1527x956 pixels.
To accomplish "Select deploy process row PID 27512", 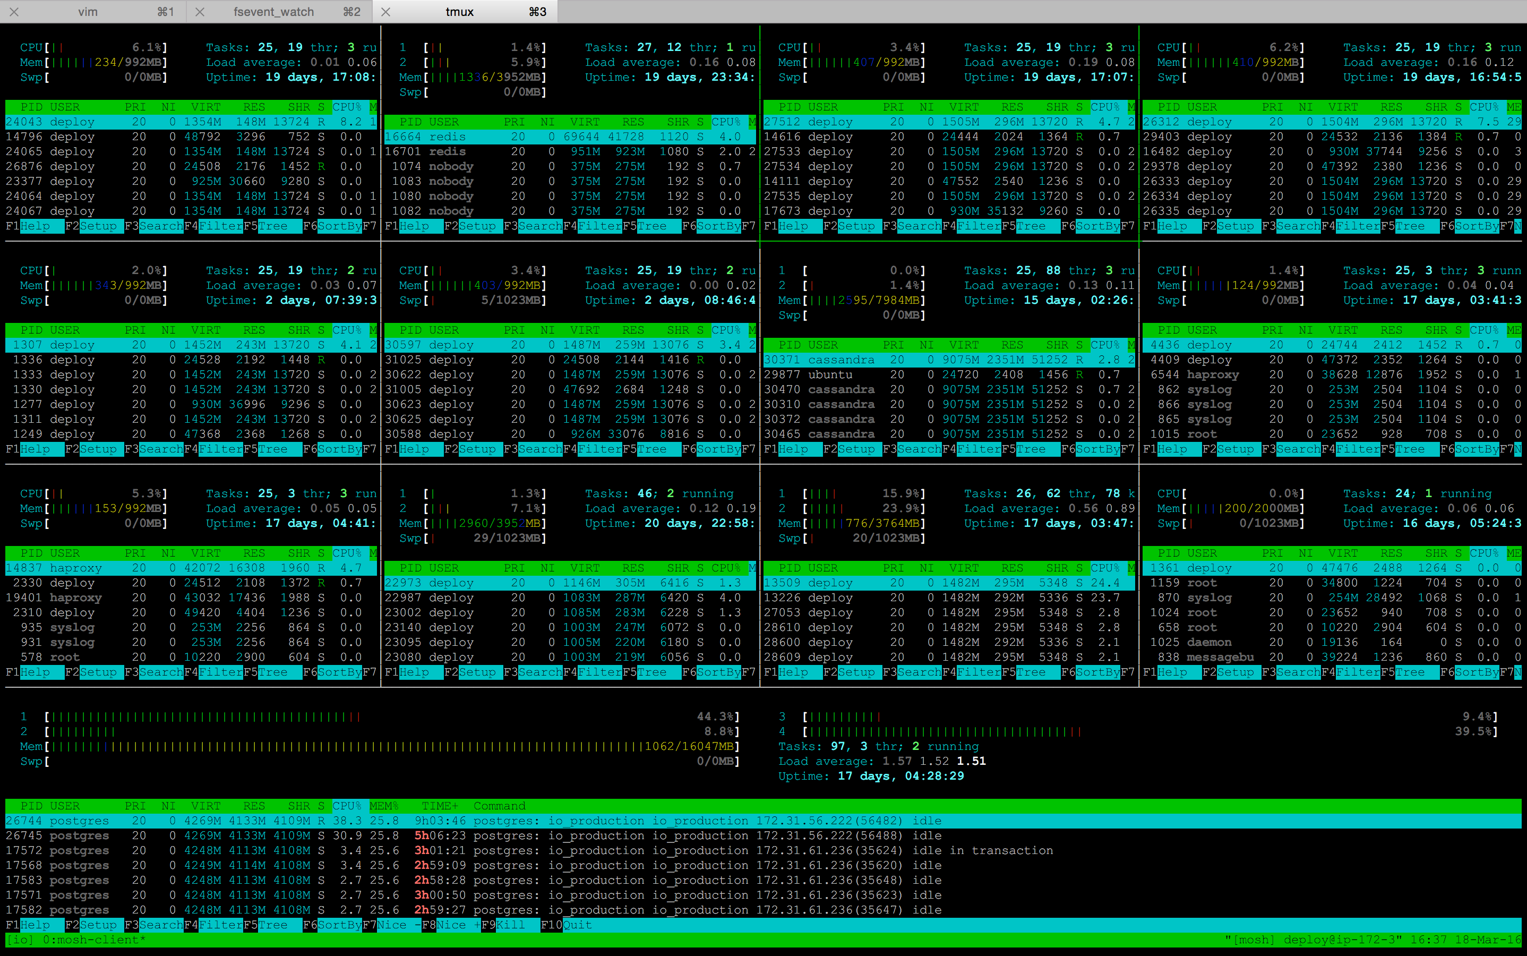I will click(x=949, y=122).
